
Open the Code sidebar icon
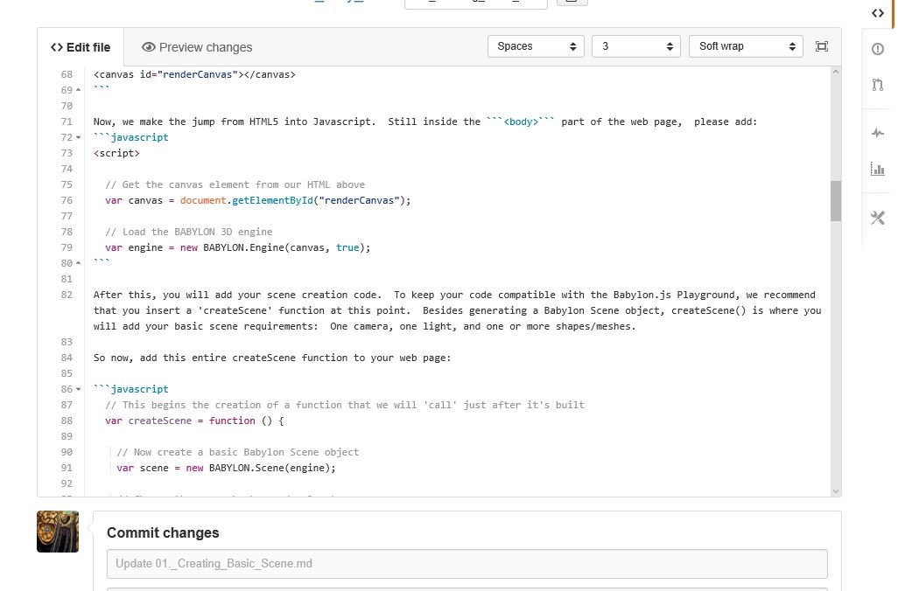pyautogui.click(x=877, y=13)
